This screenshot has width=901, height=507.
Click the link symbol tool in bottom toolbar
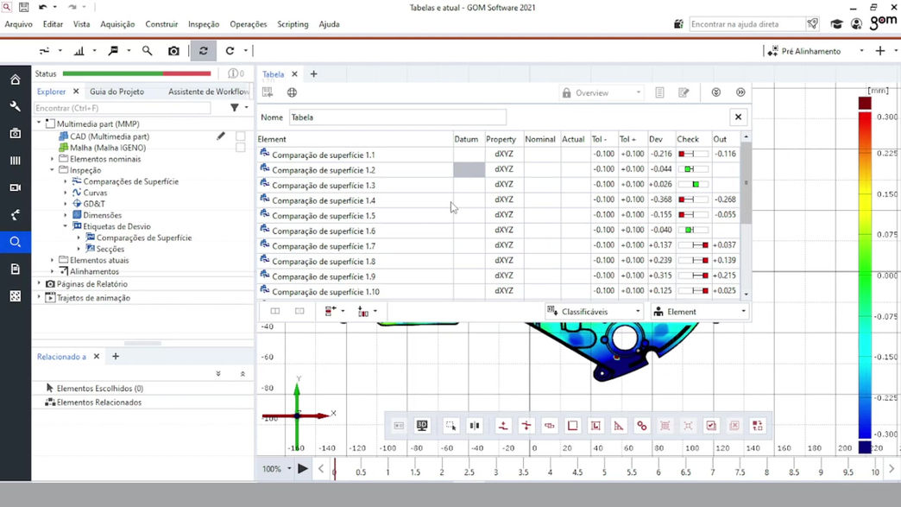pos(642,425)
